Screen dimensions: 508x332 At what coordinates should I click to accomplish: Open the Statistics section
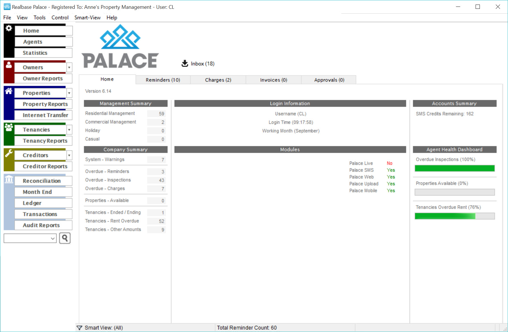click(44, 53)
